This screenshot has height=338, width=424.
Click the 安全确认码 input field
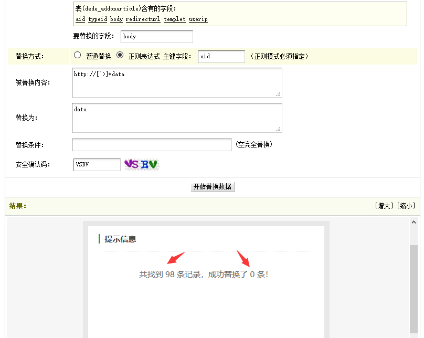point(97,164)
